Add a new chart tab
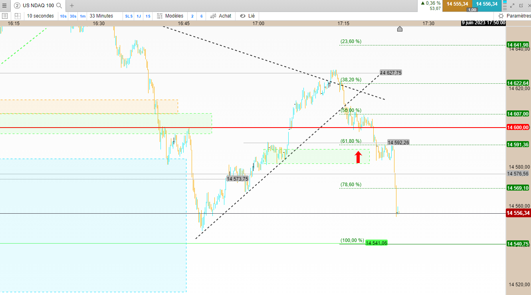Screen dimensions: 531x295 coord(72,6)
